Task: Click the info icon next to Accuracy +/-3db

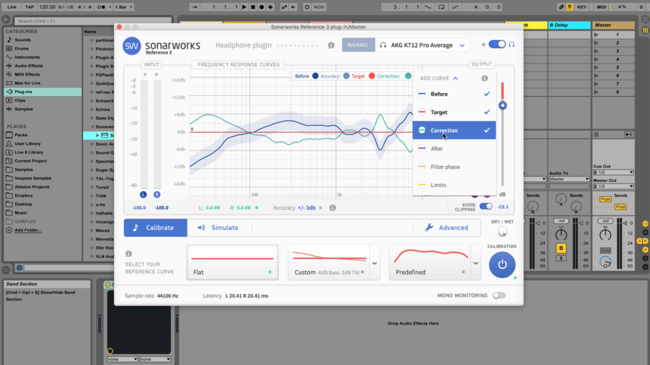Action: coord(333,207)
